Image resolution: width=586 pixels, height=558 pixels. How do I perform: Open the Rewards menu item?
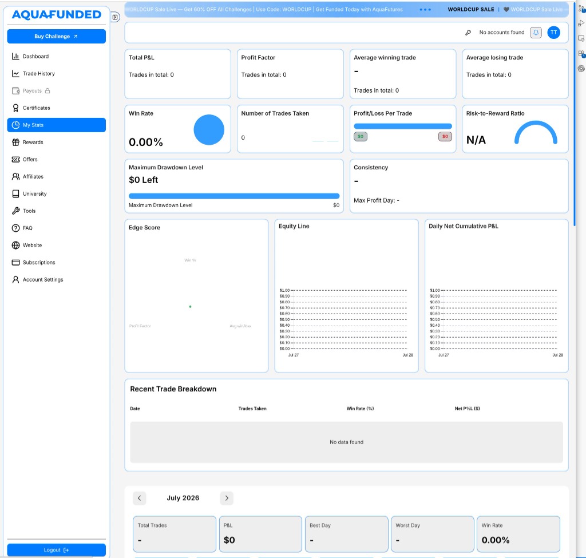pos(56,143)
